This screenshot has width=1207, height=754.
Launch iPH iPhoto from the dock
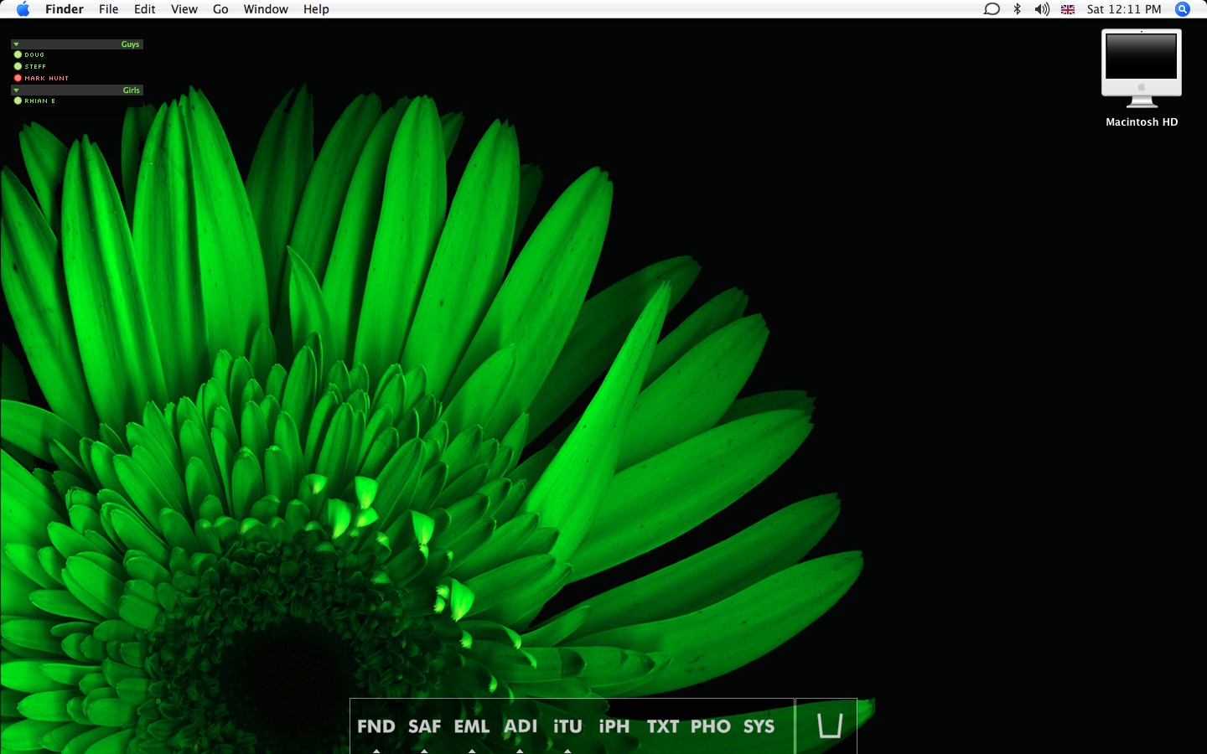[x=614, y=726]
